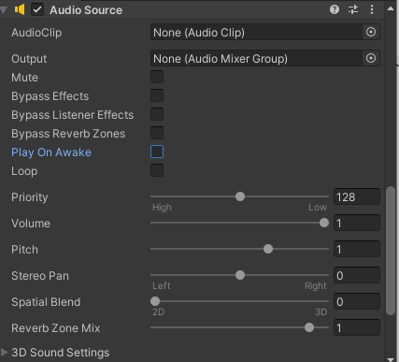Viewport: 399px width, 362px height.
Task: Open Audio Source presets sliders icon
Action: pyautogui.click(x=353, y=9)
